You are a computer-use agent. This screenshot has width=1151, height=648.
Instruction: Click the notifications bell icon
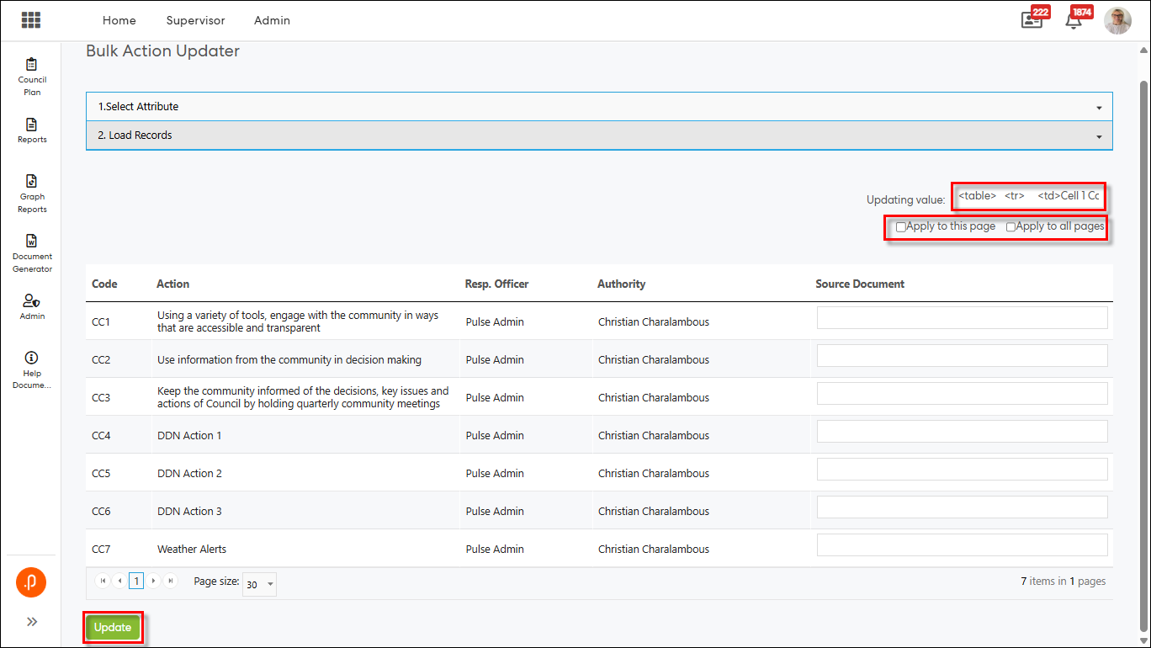tap(1074, 21)
